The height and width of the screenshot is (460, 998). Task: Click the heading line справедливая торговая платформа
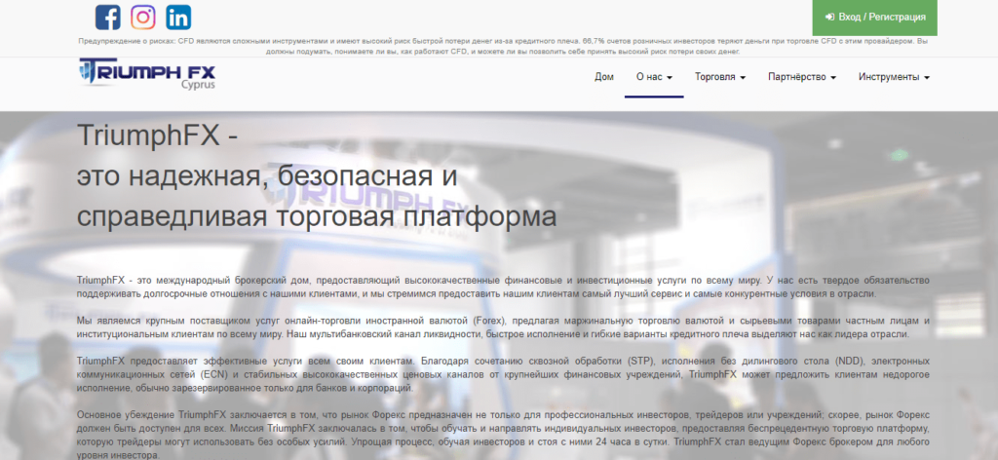point(317,216)
